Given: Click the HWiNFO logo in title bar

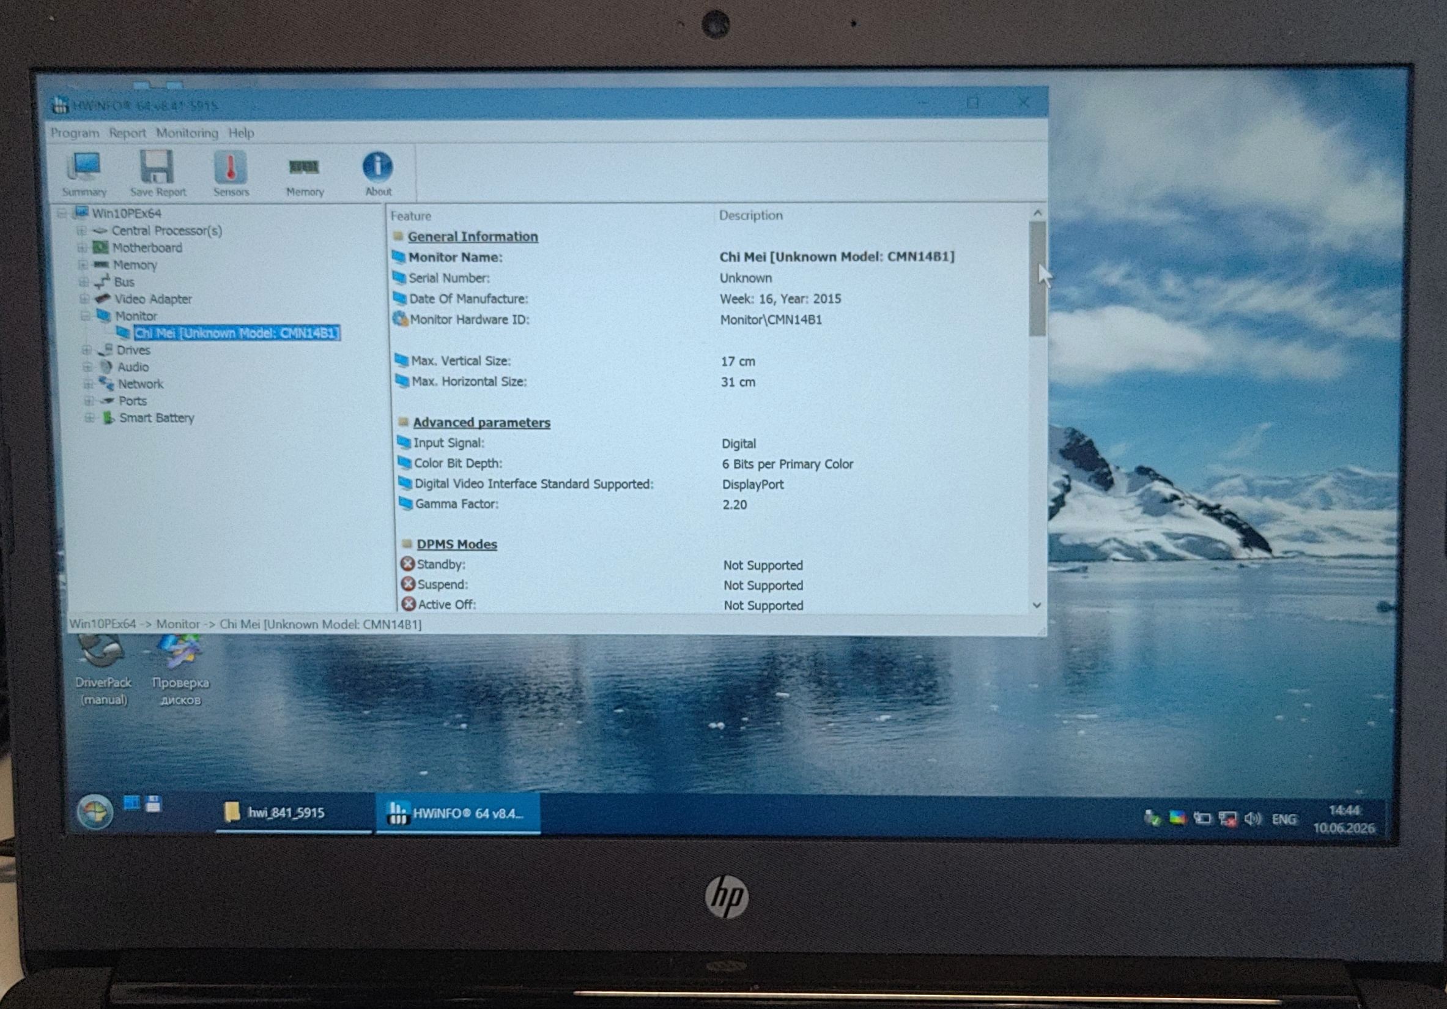Looking at the screenshot, I should 61,105.
